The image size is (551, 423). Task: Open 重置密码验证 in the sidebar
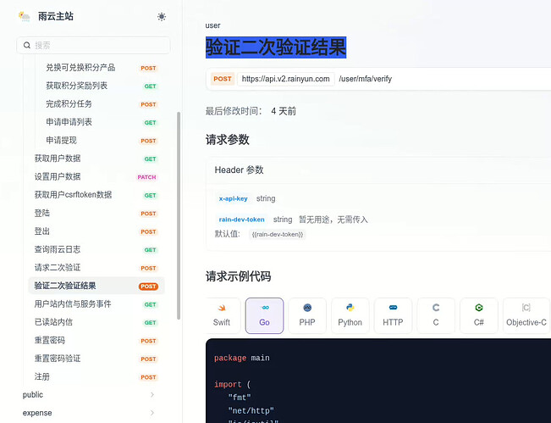click(x=58, y=359)
